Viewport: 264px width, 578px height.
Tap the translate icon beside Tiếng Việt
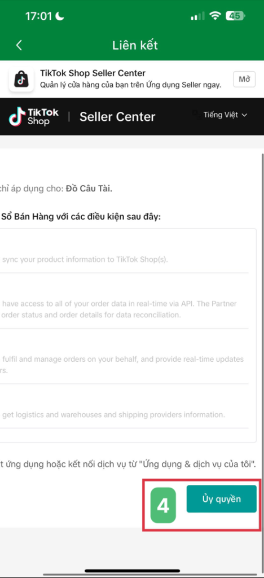(197, 115)
